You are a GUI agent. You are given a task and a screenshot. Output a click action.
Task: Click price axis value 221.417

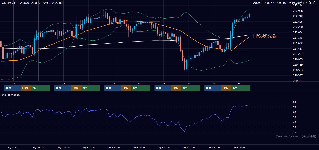(x=298, y=49)
